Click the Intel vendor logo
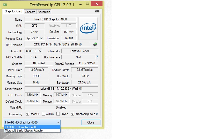 pos(88,28)
